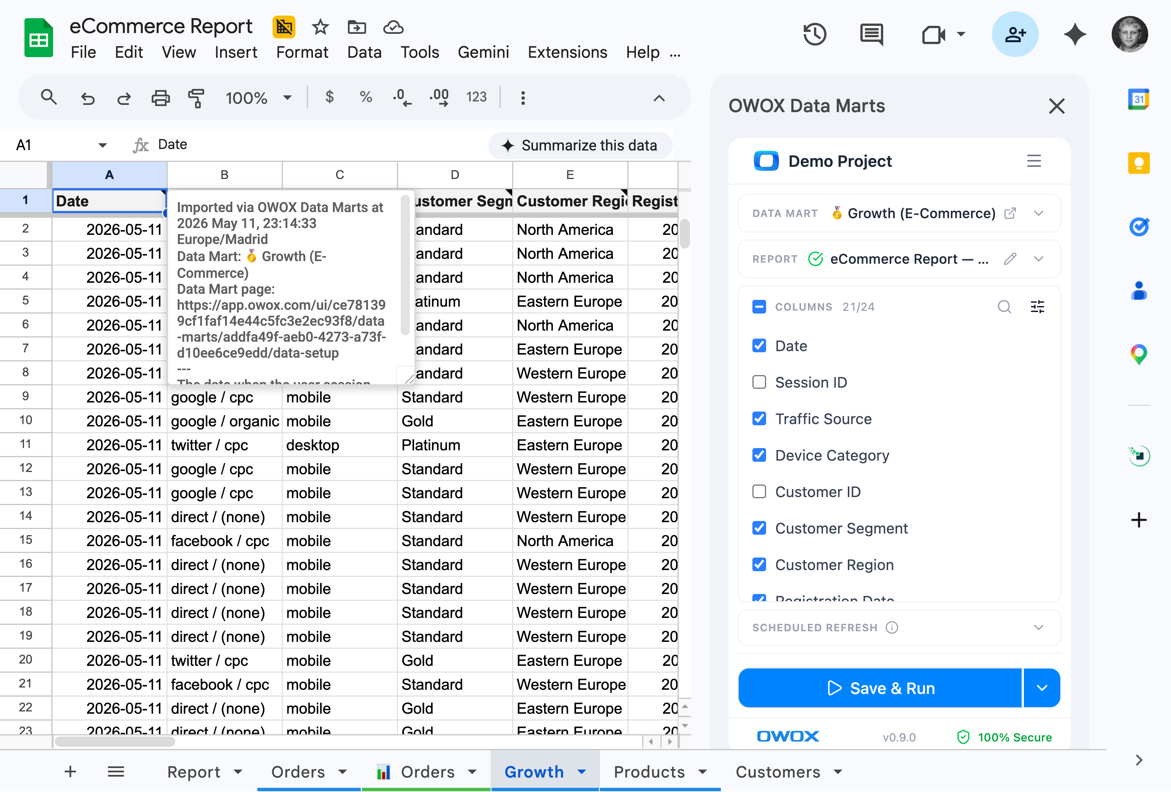Click the Share add-person button
This screenshot has width=1171, height=792.
pyautogui.click(x=1015, y=34)
